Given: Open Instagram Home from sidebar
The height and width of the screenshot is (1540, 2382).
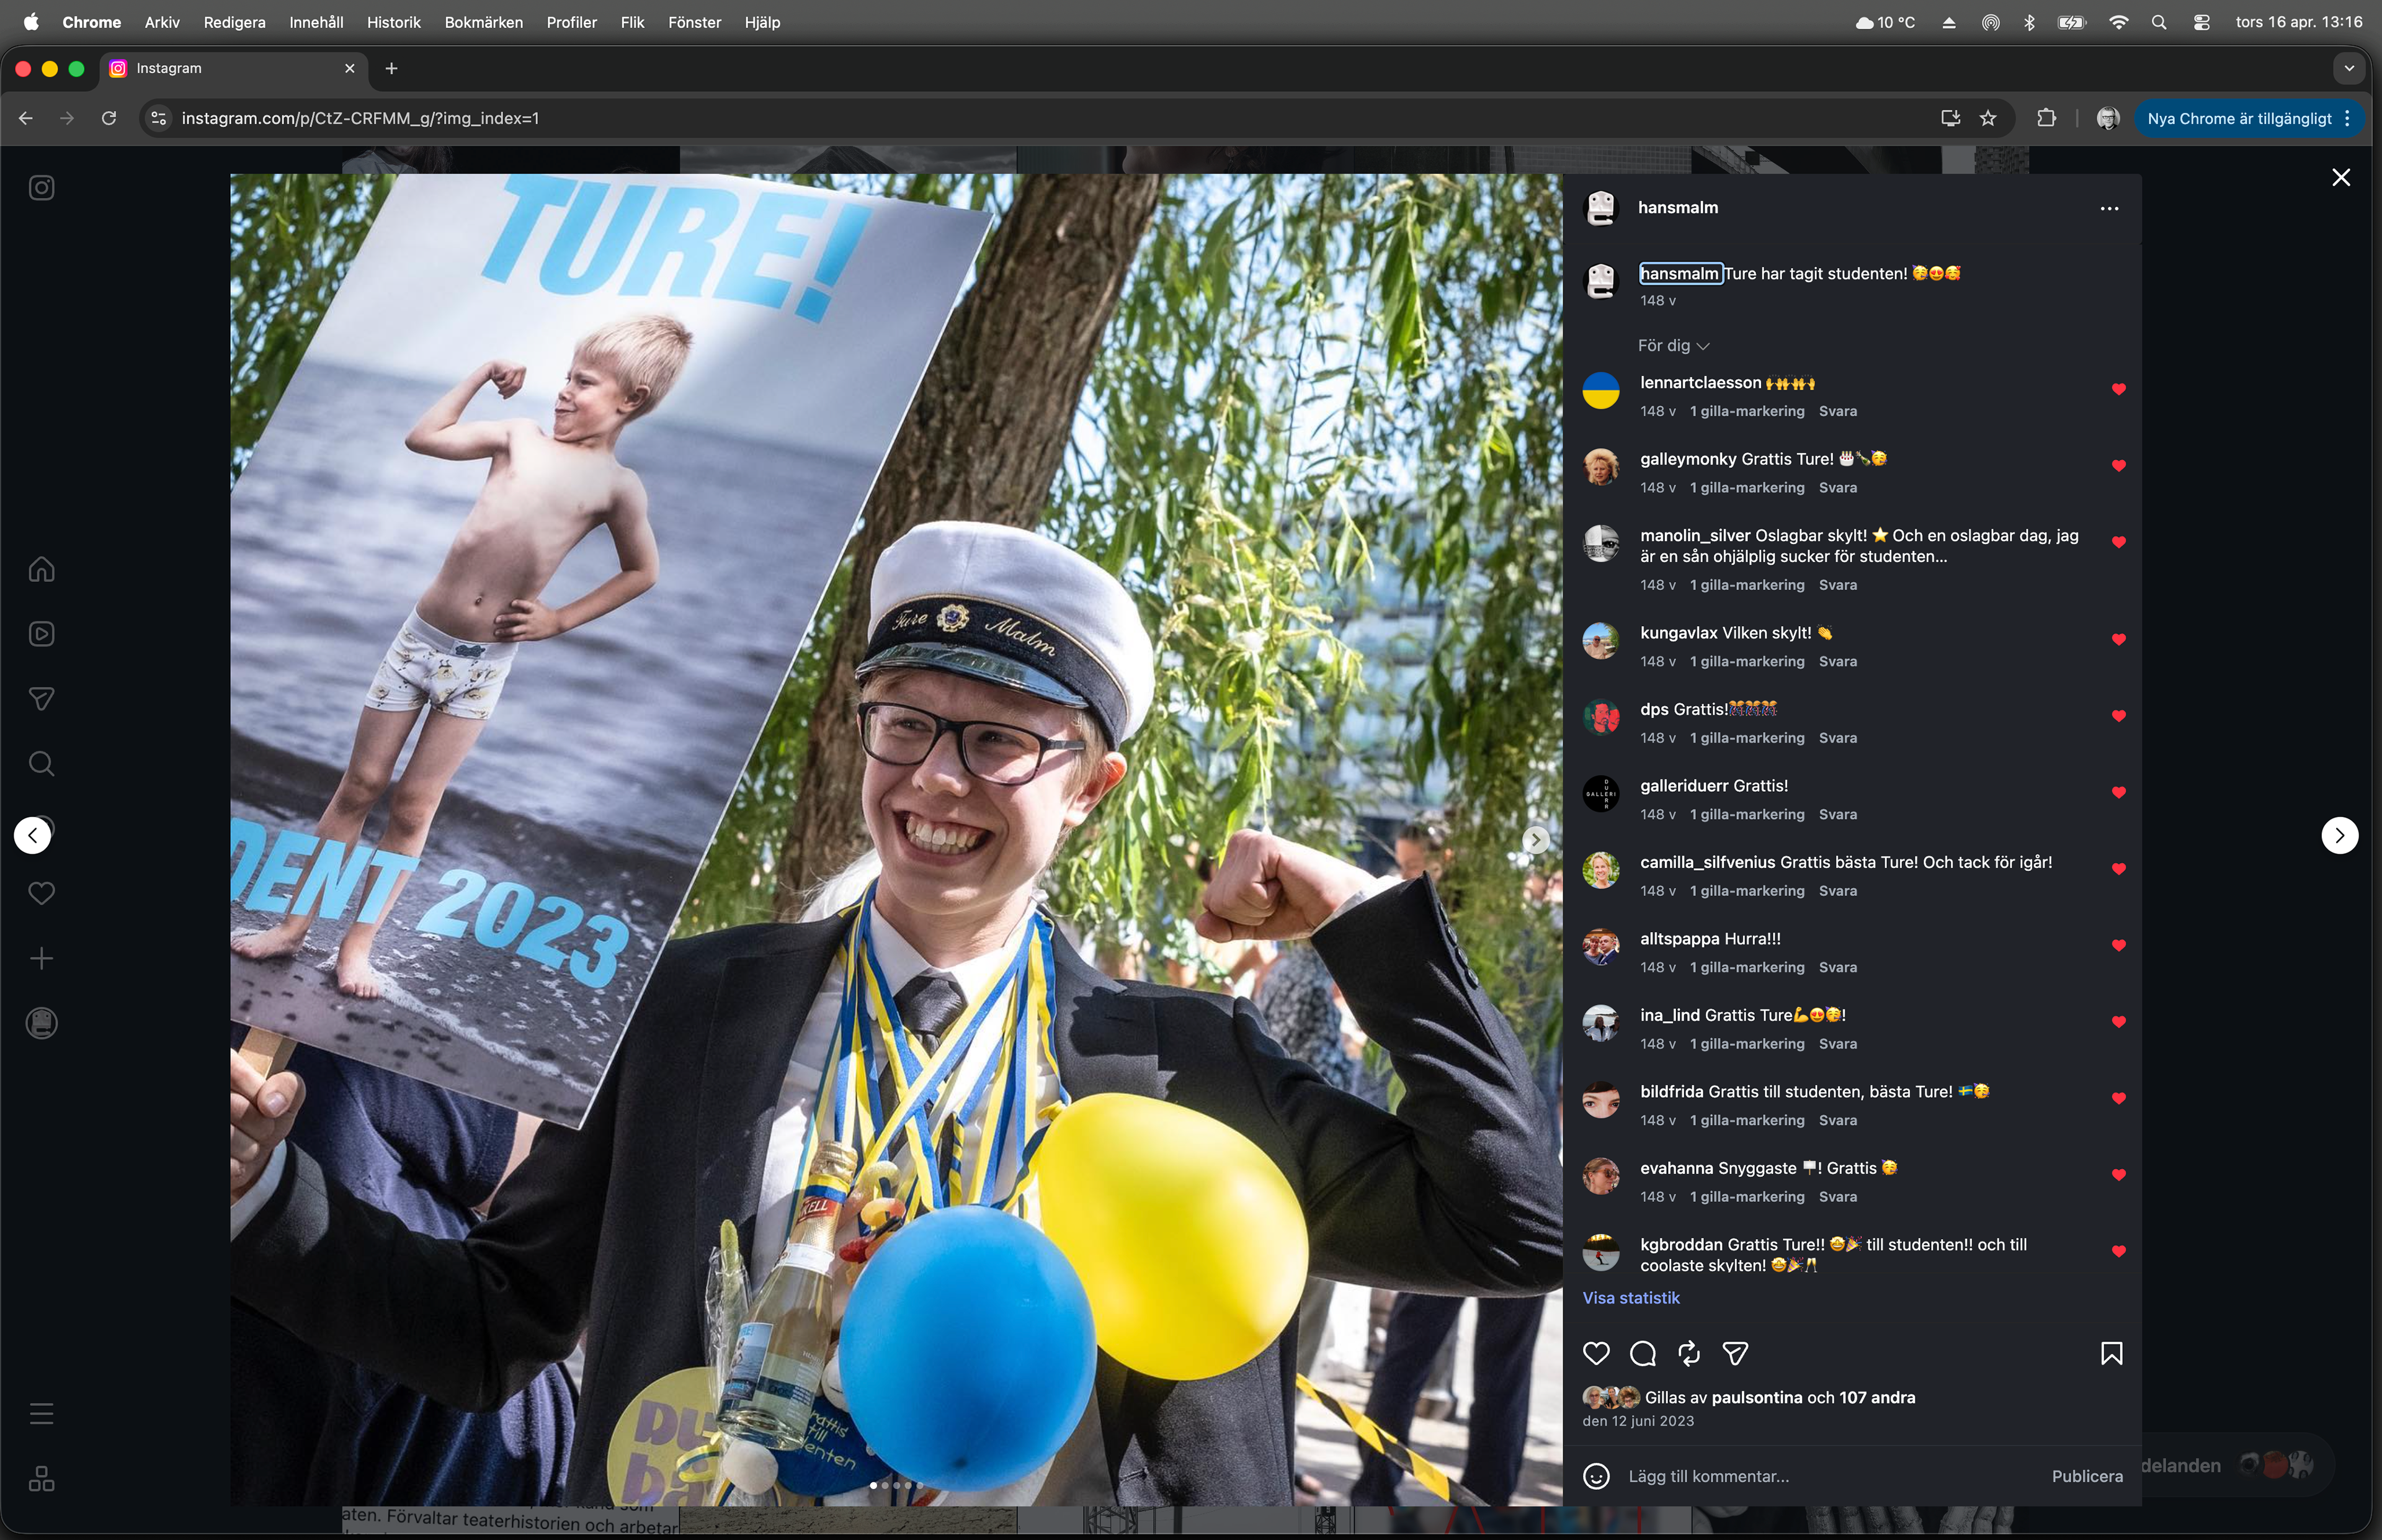Looking at the screenshot, I should (x=41, y=569).
